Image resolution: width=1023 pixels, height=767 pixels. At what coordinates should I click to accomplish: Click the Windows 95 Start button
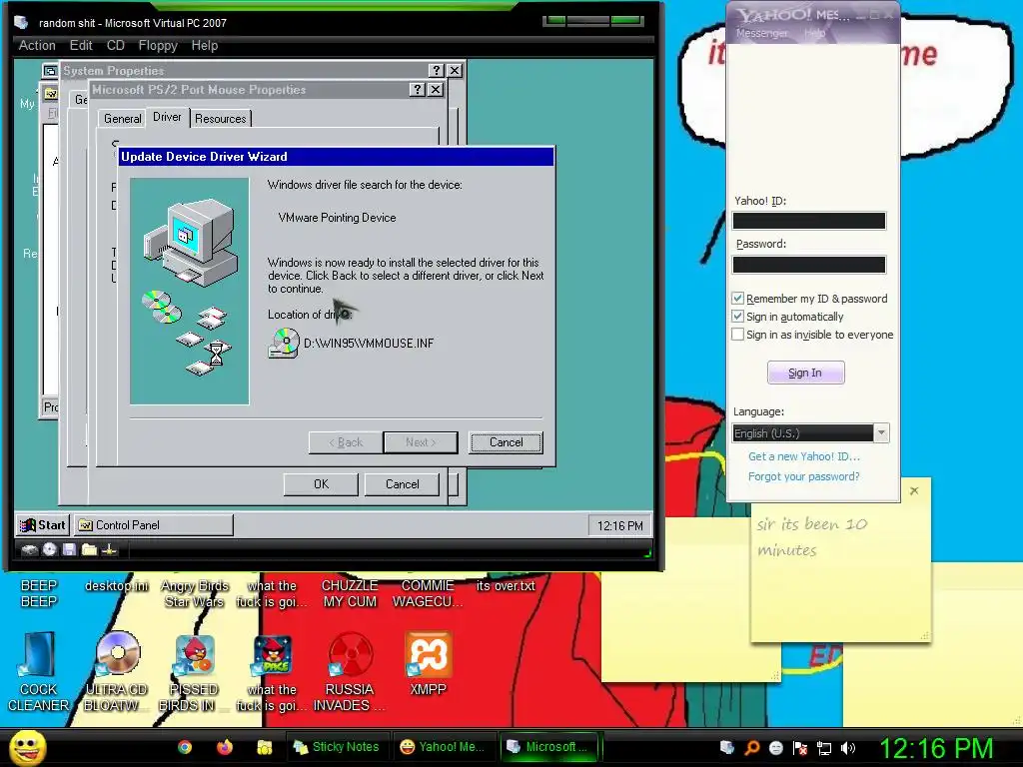tap(42, 525)
